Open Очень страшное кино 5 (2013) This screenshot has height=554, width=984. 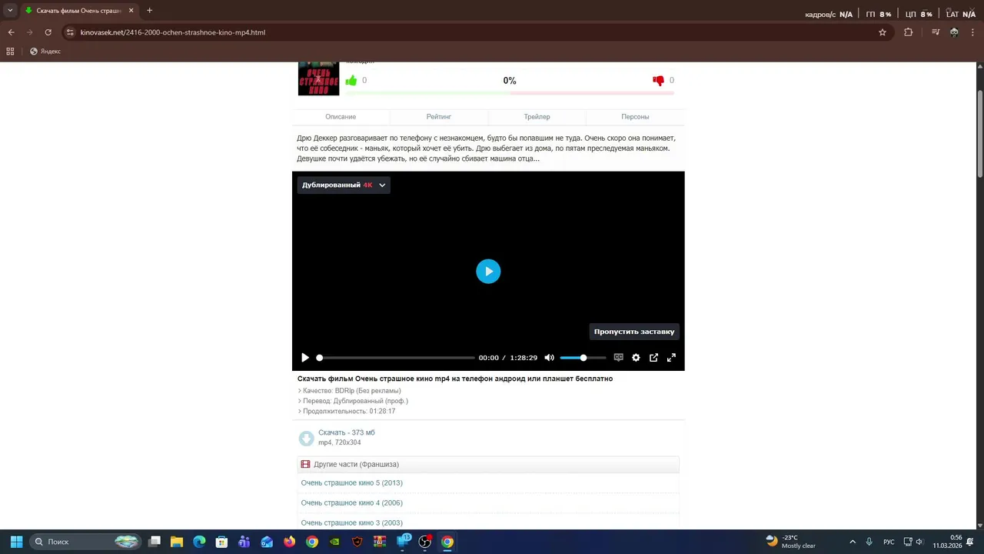(352, 483)
